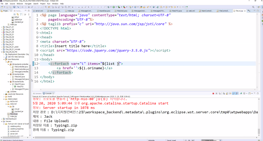Image resolution: width=263 pixels, height=141 pixels.
Task: Close the fileList.jsp editor tab
Action: [245, 11]
